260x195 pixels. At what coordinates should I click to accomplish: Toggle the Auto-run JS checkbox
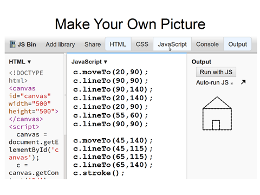click(x=232, y=83)
